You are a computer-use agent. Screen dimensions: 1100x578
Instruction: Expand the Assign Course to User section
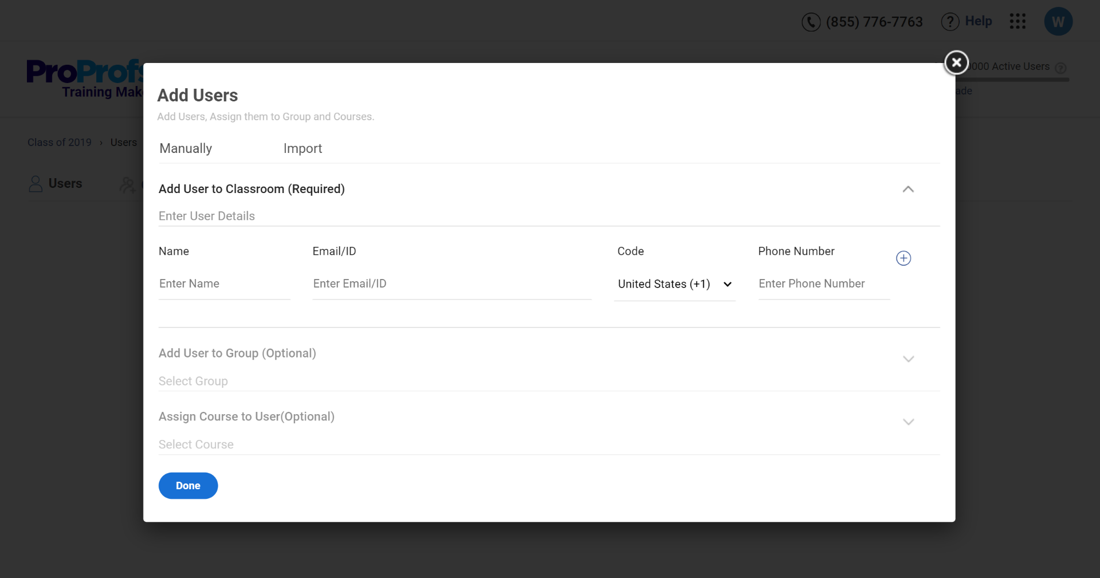(908, 422)
